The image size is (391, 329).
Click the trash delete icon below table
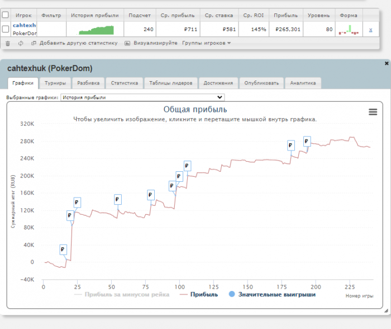[7, 43]
